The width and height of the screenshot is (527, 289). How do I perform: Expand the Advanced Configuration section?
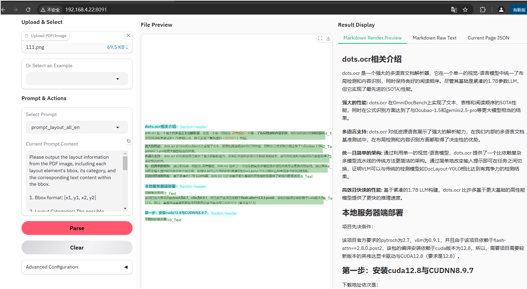[76, 267]
